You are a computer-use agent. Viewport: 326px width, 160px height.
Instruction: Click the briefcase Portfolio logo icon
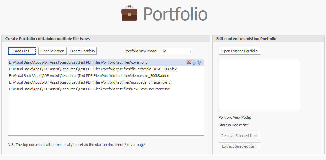[x=129, y=14]
